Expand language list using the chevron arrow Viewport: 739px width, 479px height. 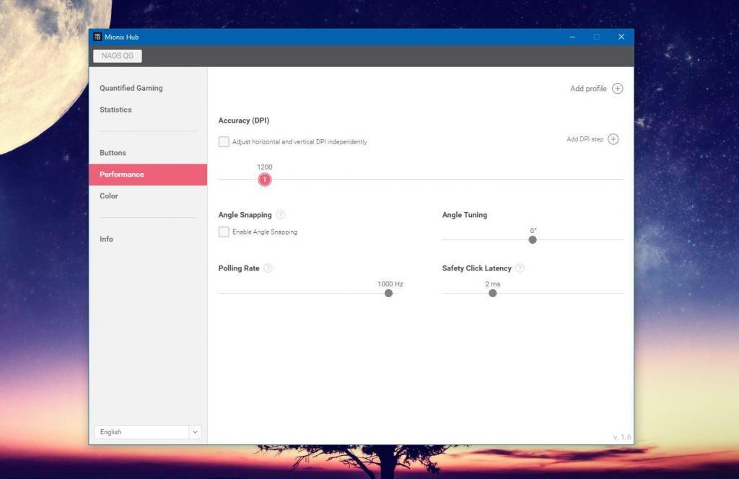point(195,432)
